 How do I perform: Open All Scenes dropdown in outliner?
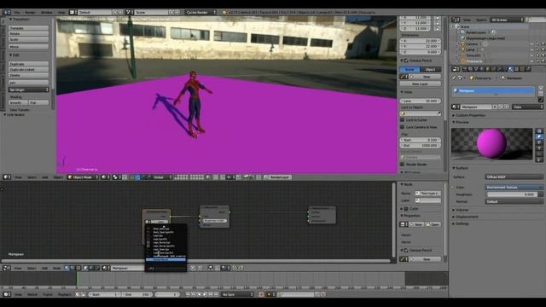507,20
